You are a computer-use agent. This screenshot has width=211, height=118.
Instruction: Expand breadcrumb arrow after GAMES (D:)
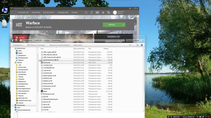tap(43, 40)
